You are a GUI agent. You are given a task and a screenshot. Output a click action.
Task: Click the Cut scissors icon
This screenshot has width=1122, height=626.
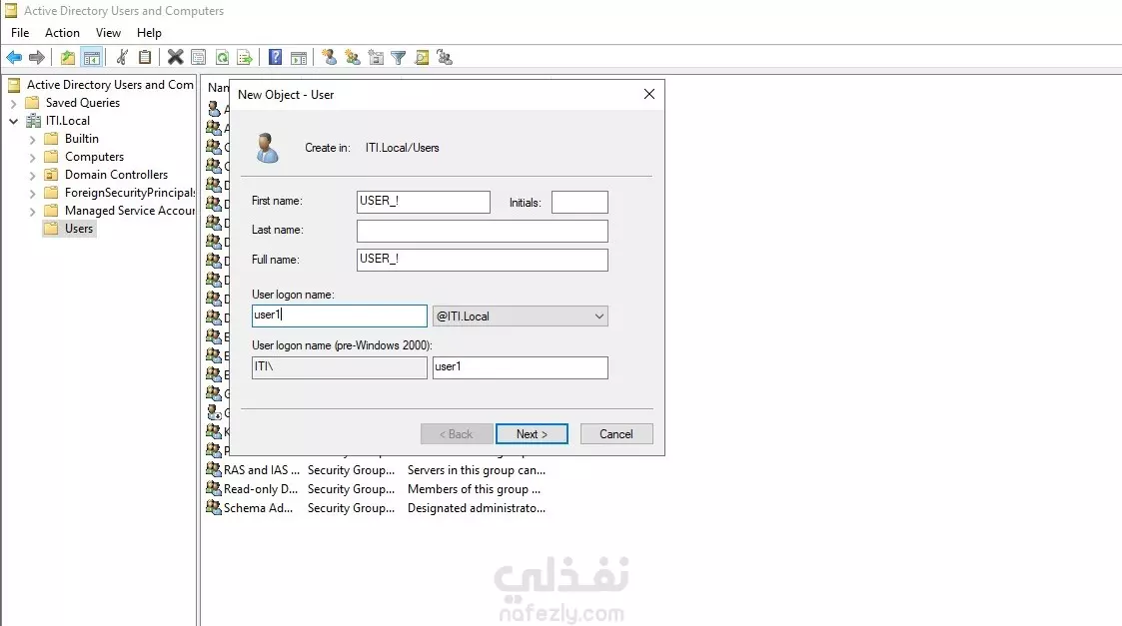[x=122, y=57]
